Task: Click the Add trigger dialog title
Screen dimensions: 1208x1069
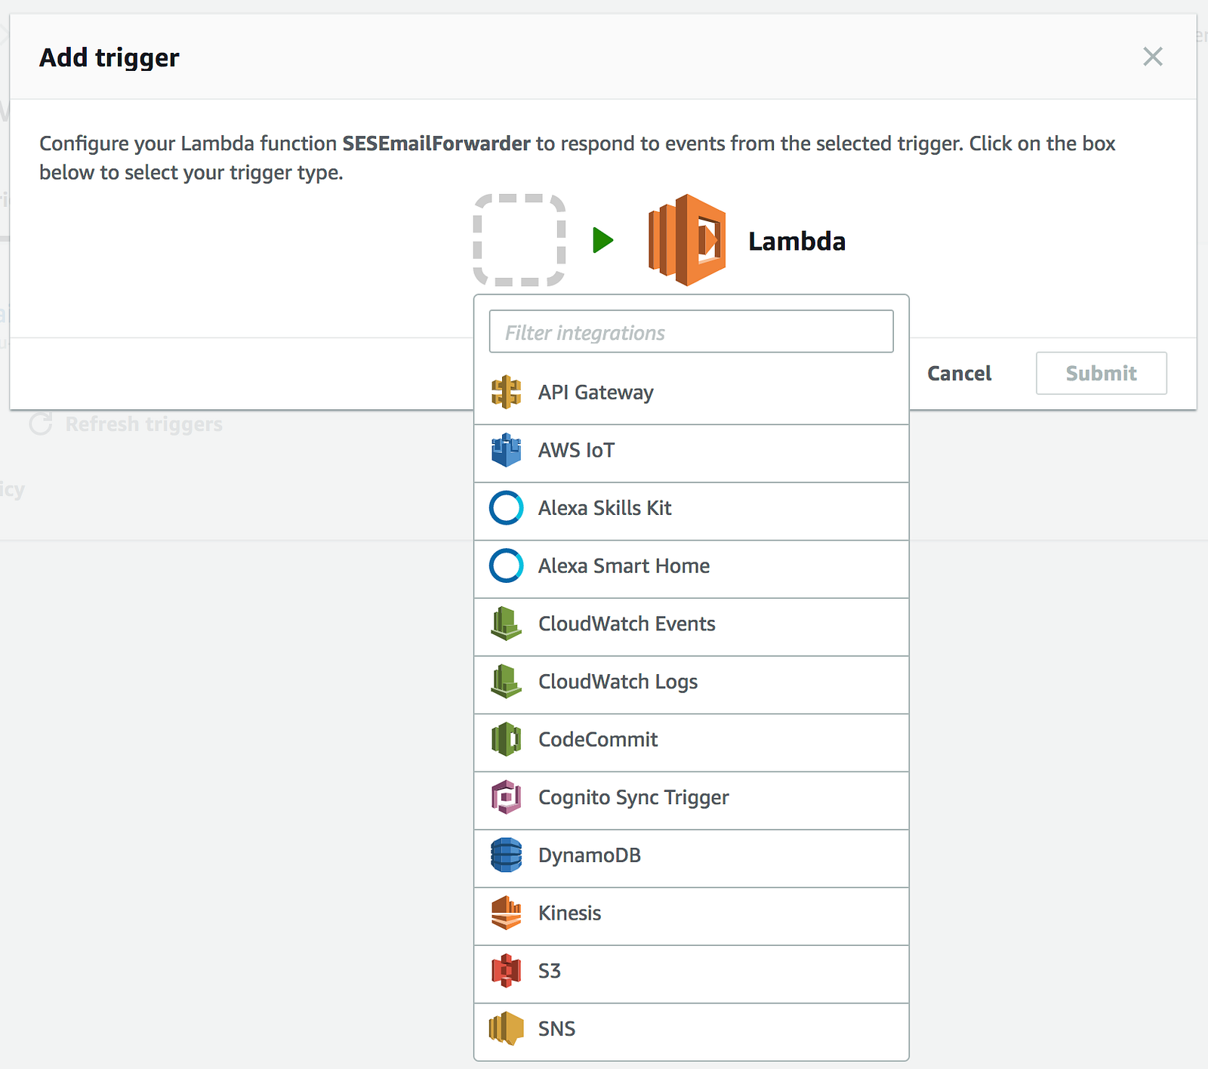Action: (x=109, y=58)
